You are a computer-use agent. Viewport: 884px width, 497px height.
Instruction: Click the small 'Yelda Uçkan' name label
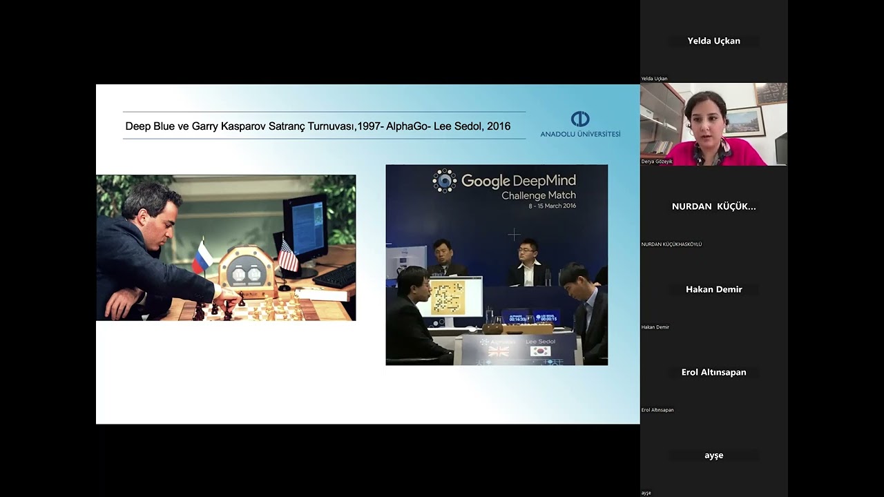[654, 79]
